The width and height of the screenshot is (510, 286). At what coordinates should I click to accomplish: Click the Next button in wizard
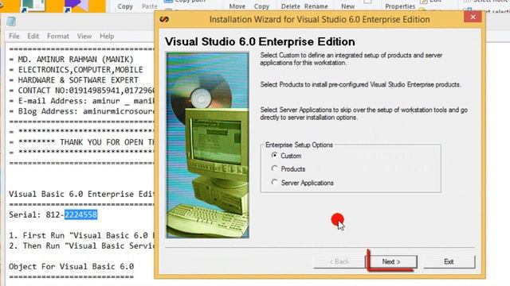[x=391, y=261]
